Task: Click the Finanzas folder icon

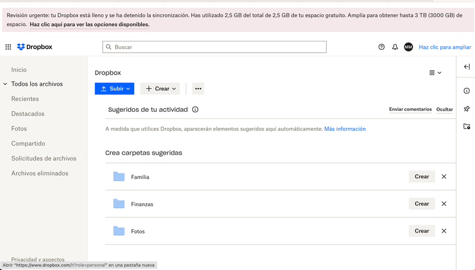Action: pos(119,204)
